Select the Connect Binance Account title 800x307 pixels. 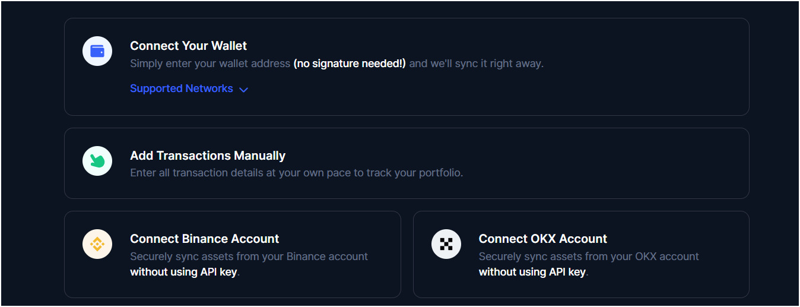click(204, 239)
